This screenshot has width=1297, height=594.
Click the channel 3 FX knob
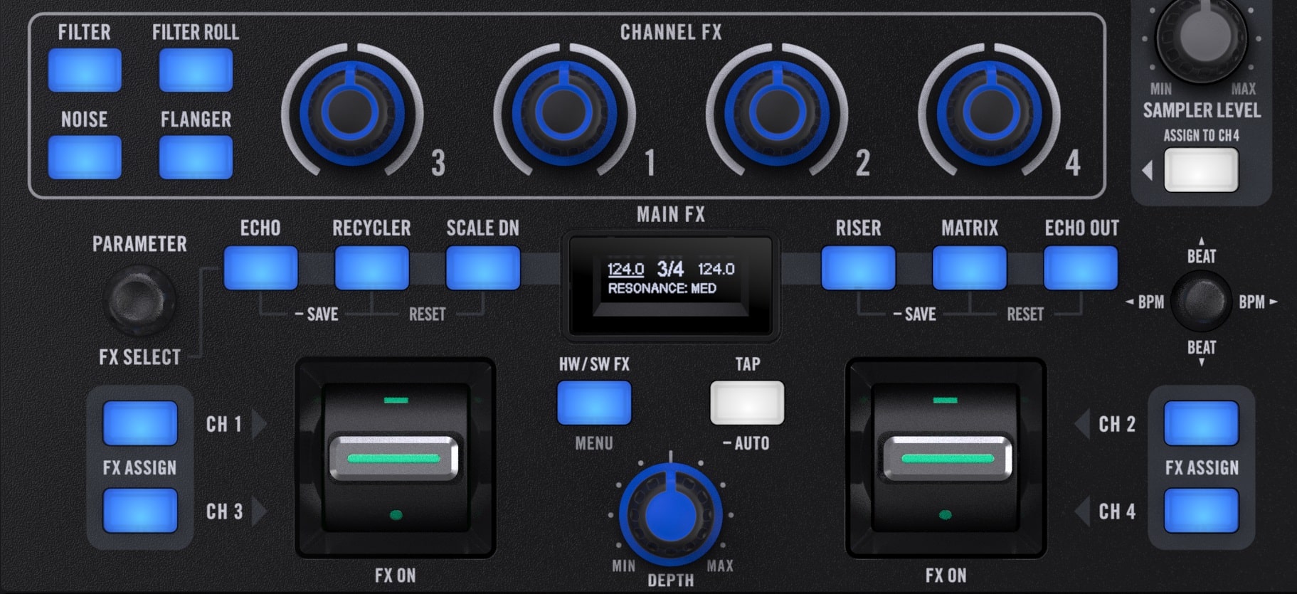click(x=351, y=112)
